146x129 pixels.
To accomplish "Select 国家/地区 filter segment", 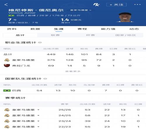I will (126, 35).
